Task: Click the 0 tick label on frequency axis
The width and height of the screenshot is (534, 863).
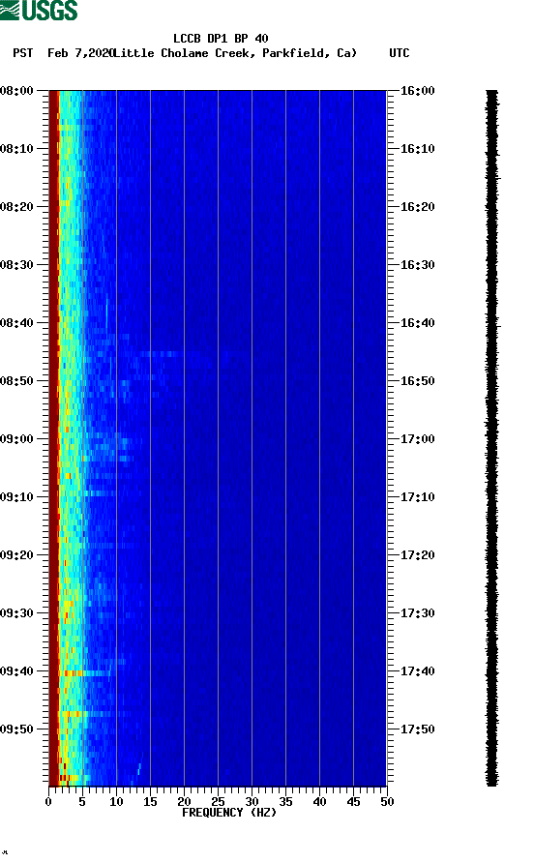Action: (x=48, y=802)
